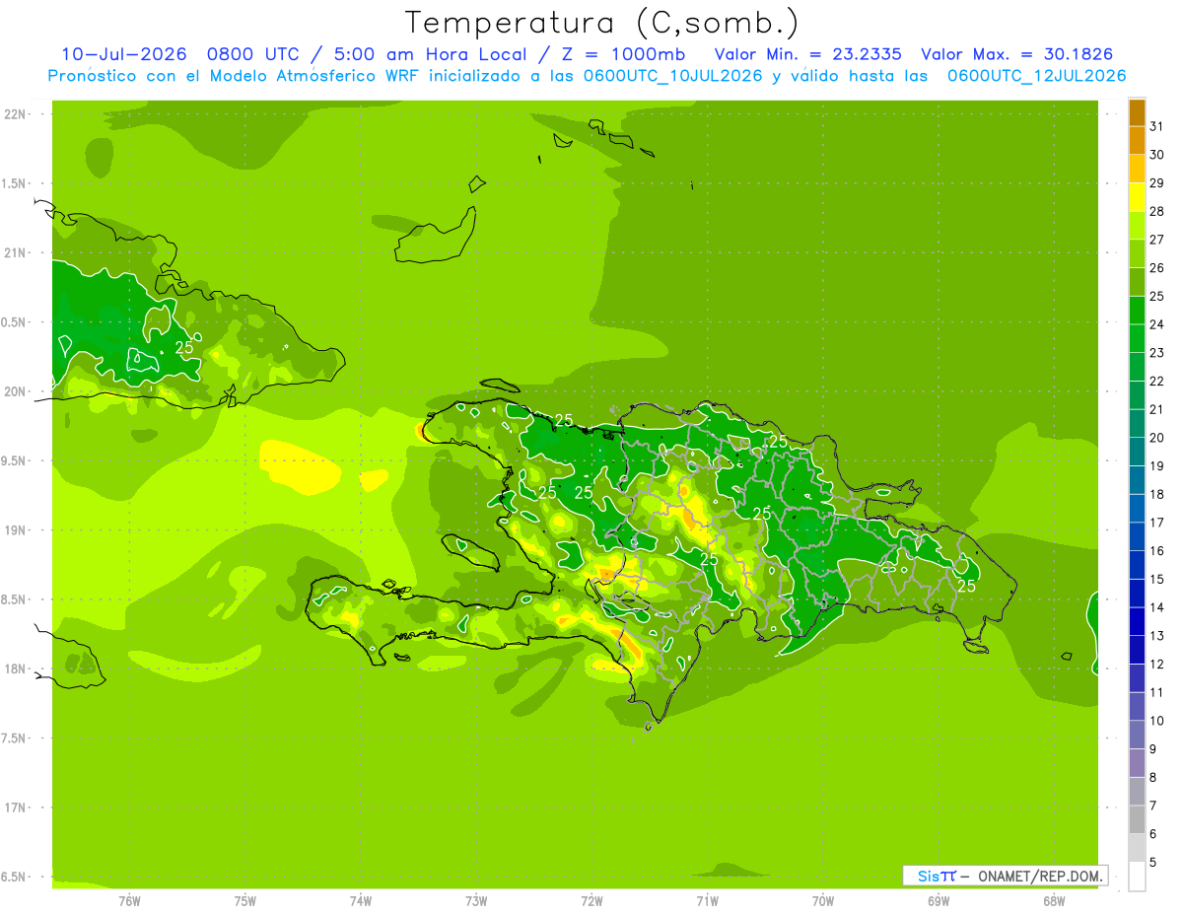
Task: Select the gray 7 legend color band
Action: pos(1137,791)
